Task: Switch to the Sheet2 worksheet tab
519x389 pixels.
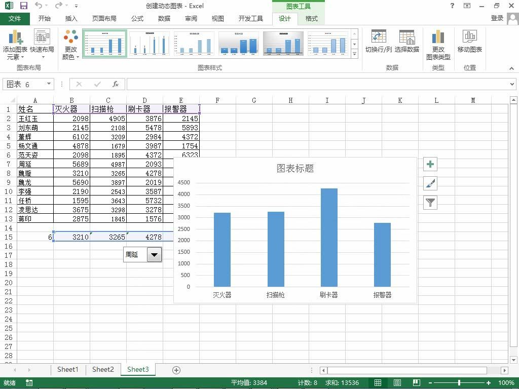Action: pos(103,369)
